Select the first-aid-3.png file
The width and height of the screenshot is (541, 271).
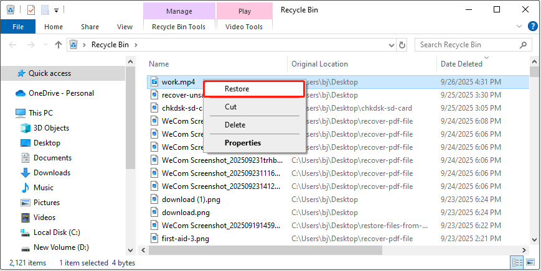[186, 238]
